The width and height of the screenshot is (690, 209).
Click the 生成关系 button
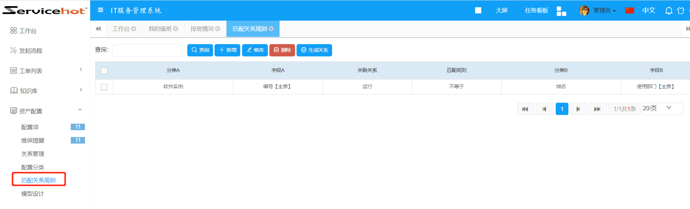click(314, 50)
